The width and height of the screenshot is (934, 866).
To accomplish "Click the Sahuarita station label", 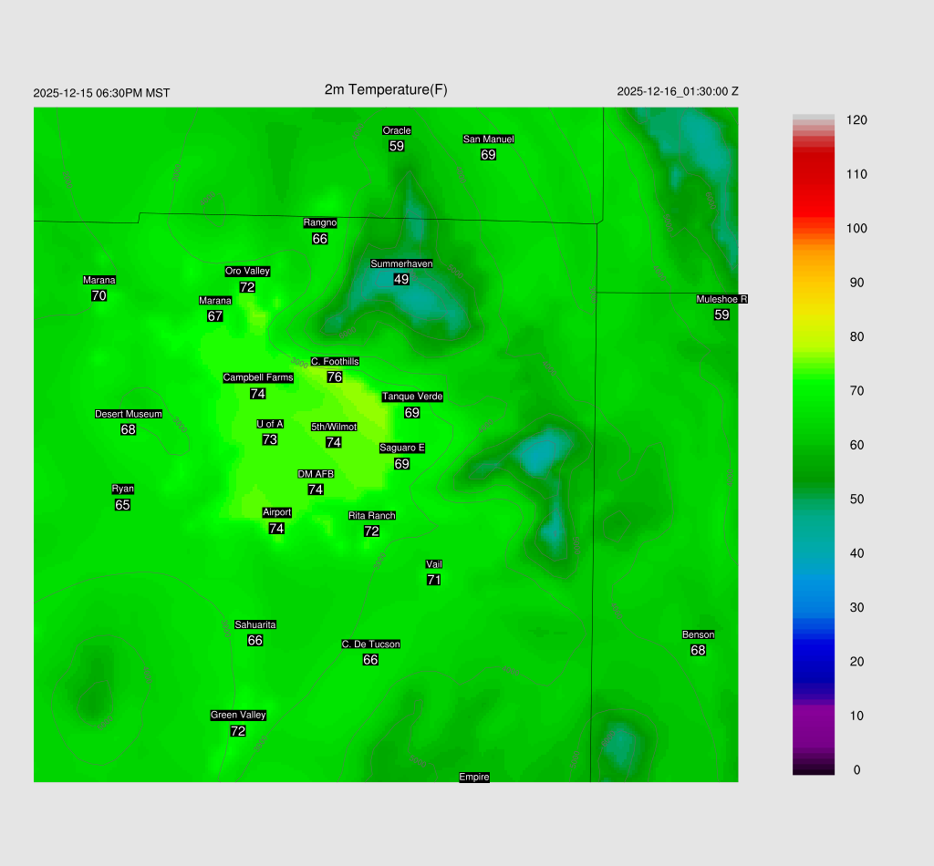I will [255, 624].
